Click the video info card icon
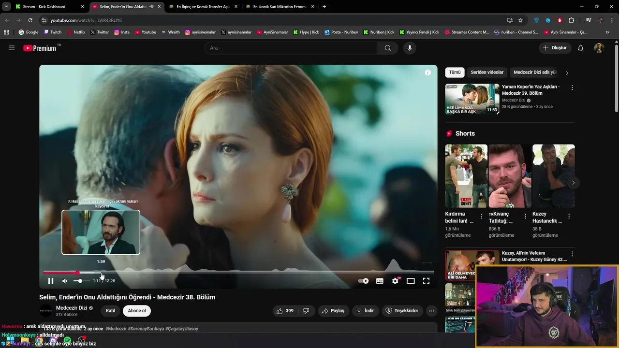Image resolution: width=619 pixels, height=348 pixels. [x=427, y=72]
